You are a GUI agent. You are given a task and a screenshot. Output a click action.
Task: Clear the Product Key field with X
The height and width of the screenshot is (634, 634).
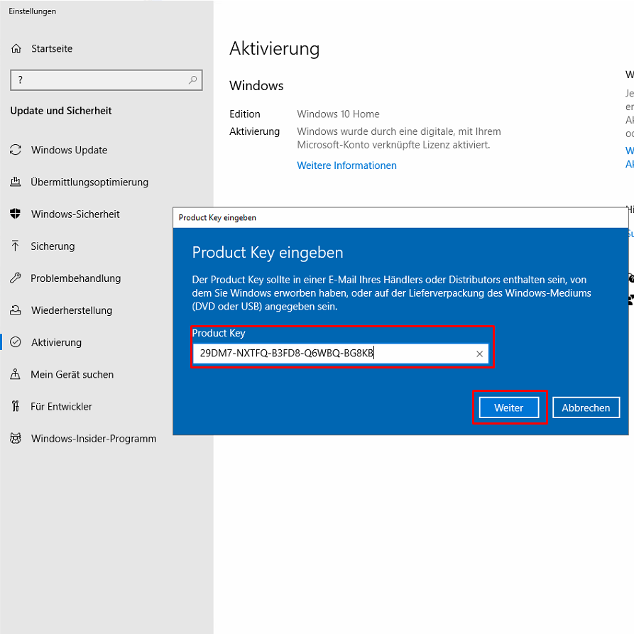479,354
